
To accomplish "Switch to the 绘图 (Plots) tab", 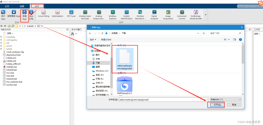I will 22,6.
